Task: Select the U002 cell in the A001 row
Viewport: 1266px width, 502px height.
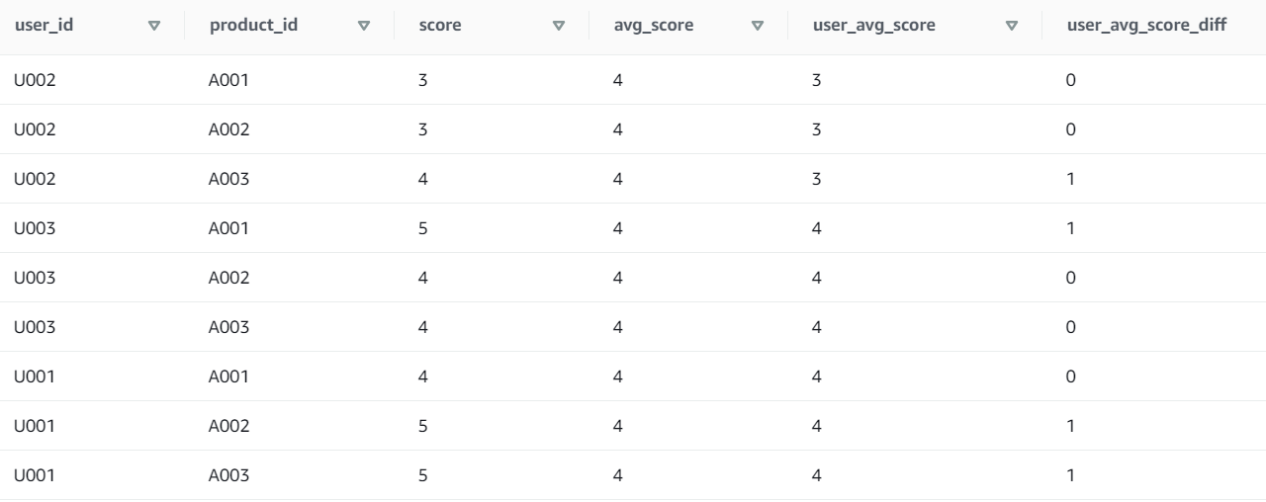Action: coord(35,80)
